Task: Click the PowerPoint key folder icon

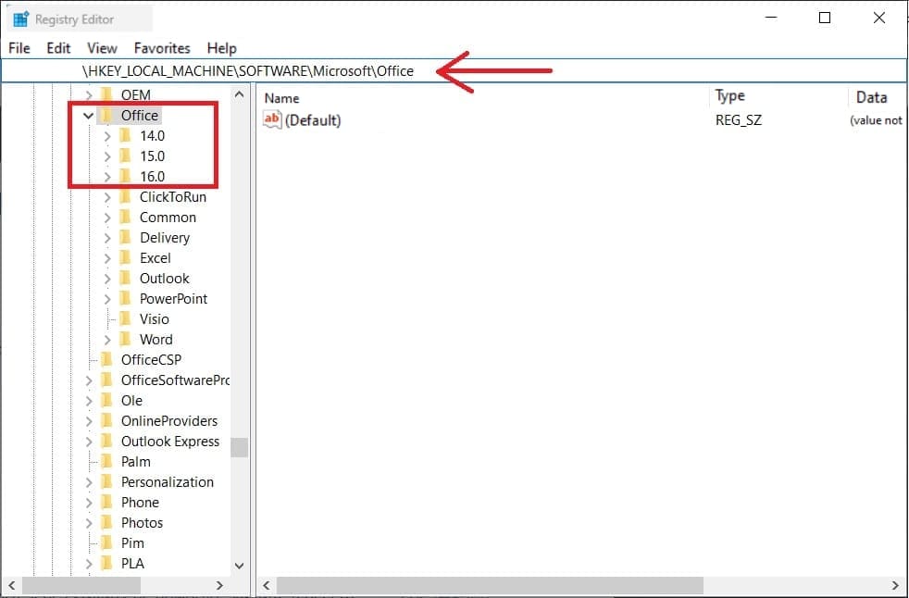Action: (x=125, y=299)
